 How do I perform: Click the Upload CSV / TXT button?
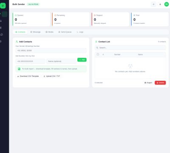coord(52,76)
